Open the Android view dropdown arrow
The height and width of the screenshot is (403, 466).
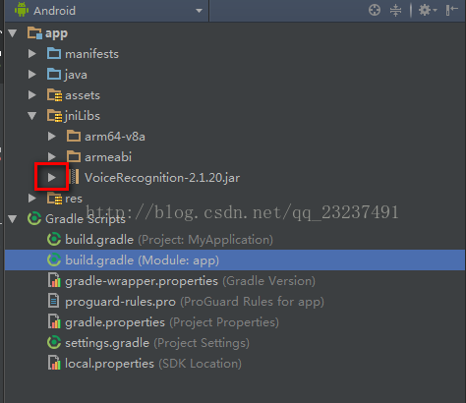tap(199, 11)
